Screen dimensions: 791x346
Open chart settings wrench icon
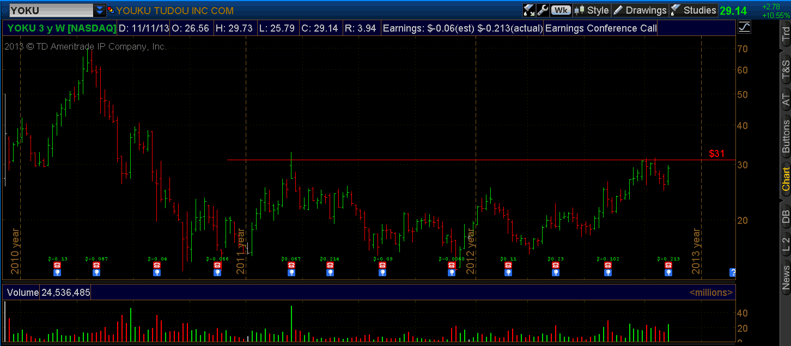pyautogui.click(x=543, y=10)
